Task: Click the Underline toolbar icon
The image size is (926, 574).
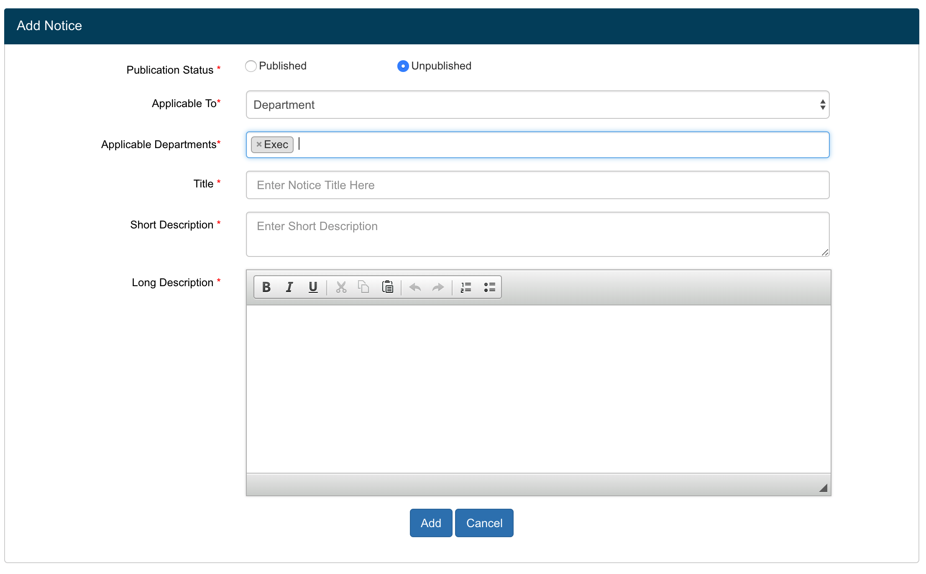Action: pyautogui.click(x=313, y=287)
